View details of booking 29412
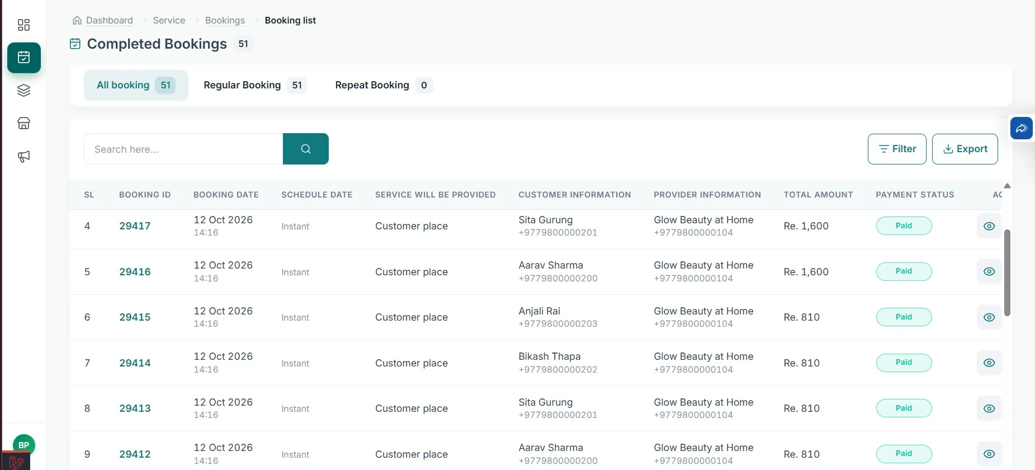 coord(989,454)
